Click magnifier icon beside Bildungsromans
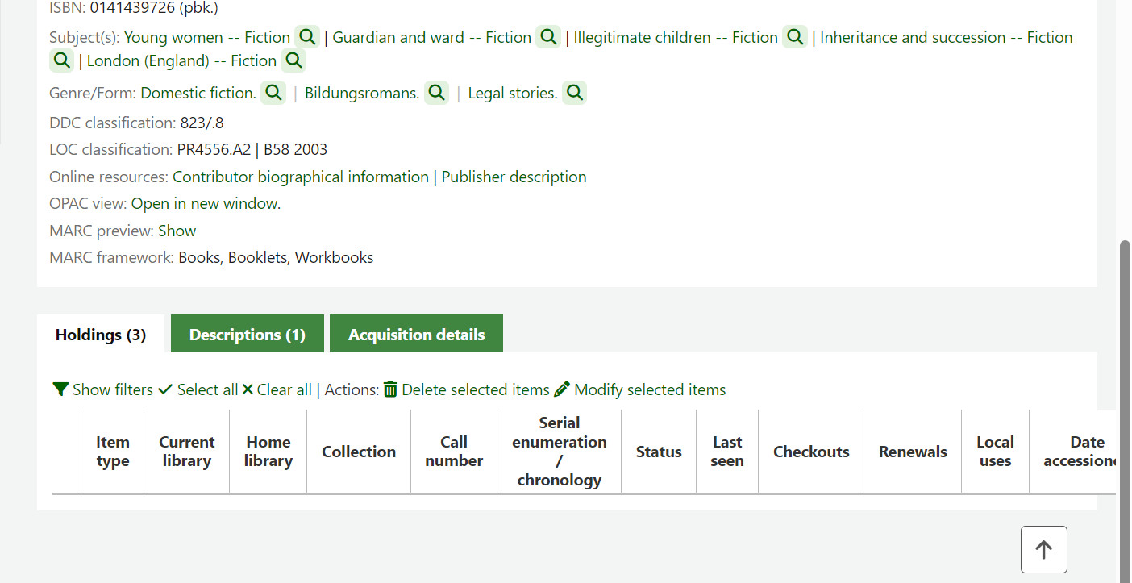 tap(436, 93)
